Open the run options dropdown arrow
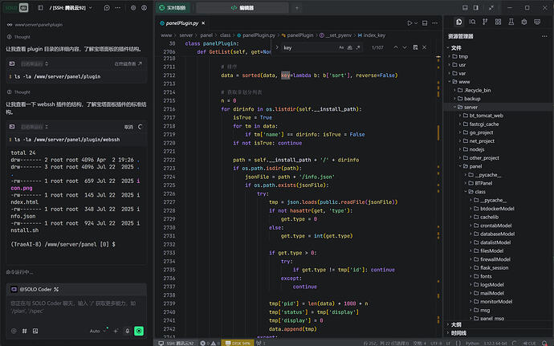This screenshot has width=554, height=346. pos(416,23)
